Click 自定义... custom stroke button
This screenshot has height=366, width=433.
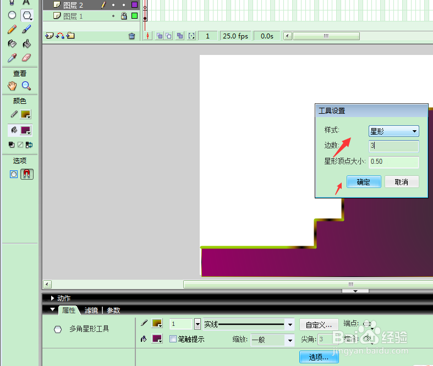pos(319,325)
